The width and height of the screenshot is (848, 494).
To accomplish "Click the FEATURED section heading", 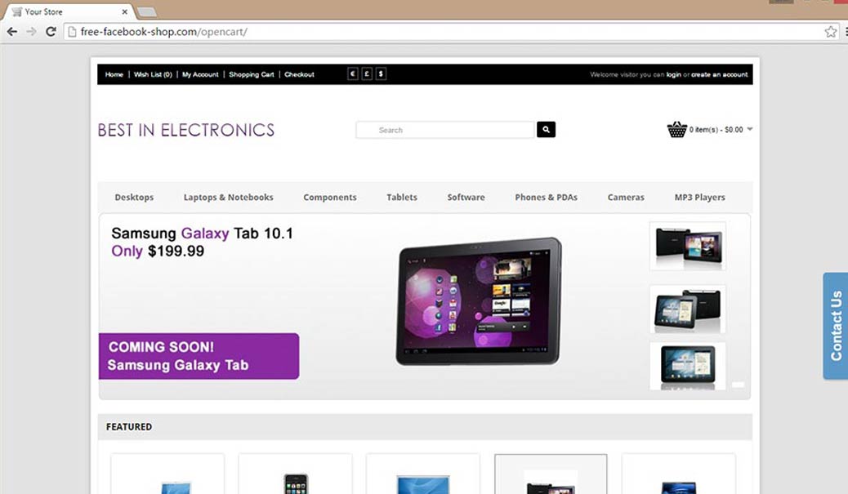I will [x=129, y=427].
